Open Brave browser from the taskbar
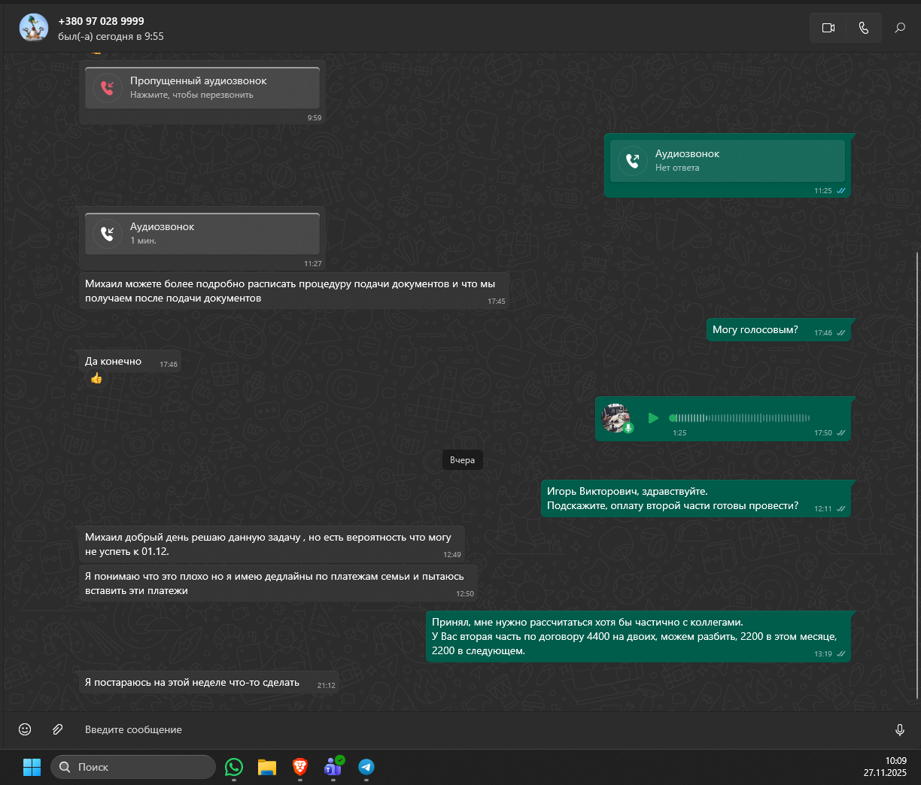 tap(300, 767)
